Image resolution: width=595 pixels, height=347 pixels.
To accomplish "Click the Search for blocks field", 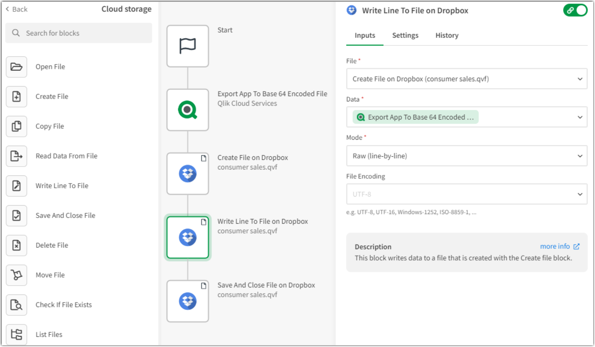I will [79, 33].
